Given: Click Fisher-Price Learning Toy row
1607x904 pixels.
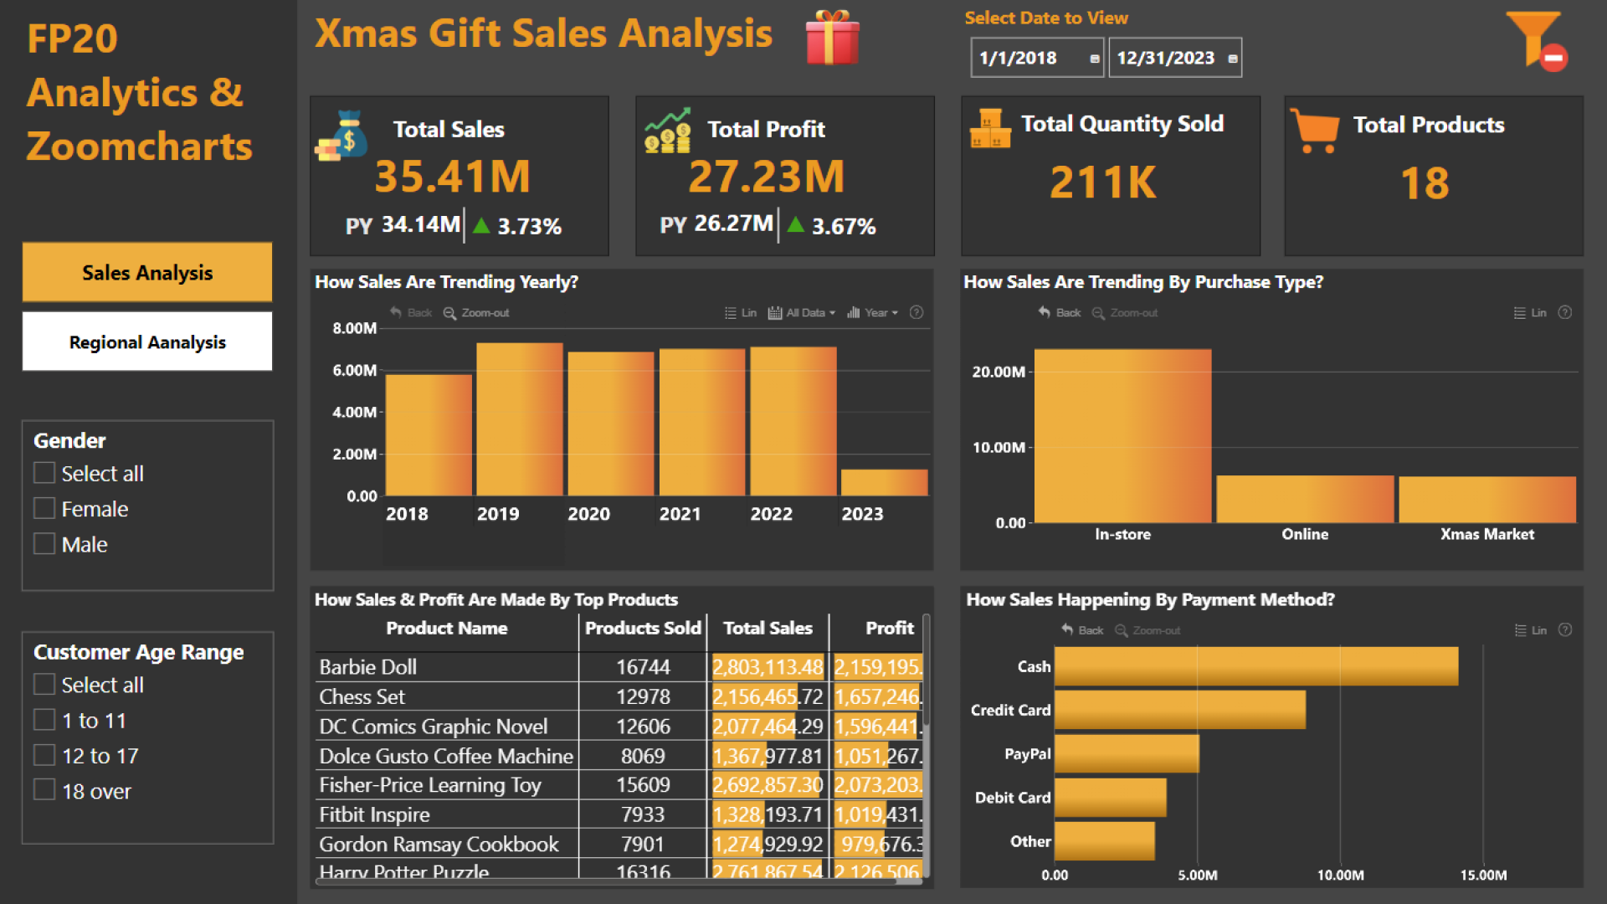Looking at the screenshot, I should [x=619, y=784].
